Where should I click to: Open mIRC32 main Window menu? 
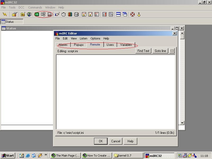[x=50, y=7]
